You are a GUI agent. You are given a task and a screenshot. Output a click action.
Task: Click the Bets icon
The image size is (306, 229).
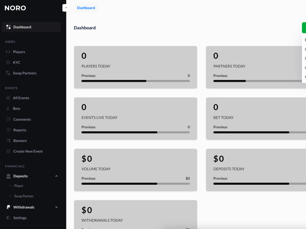click(x=8, y=108)
